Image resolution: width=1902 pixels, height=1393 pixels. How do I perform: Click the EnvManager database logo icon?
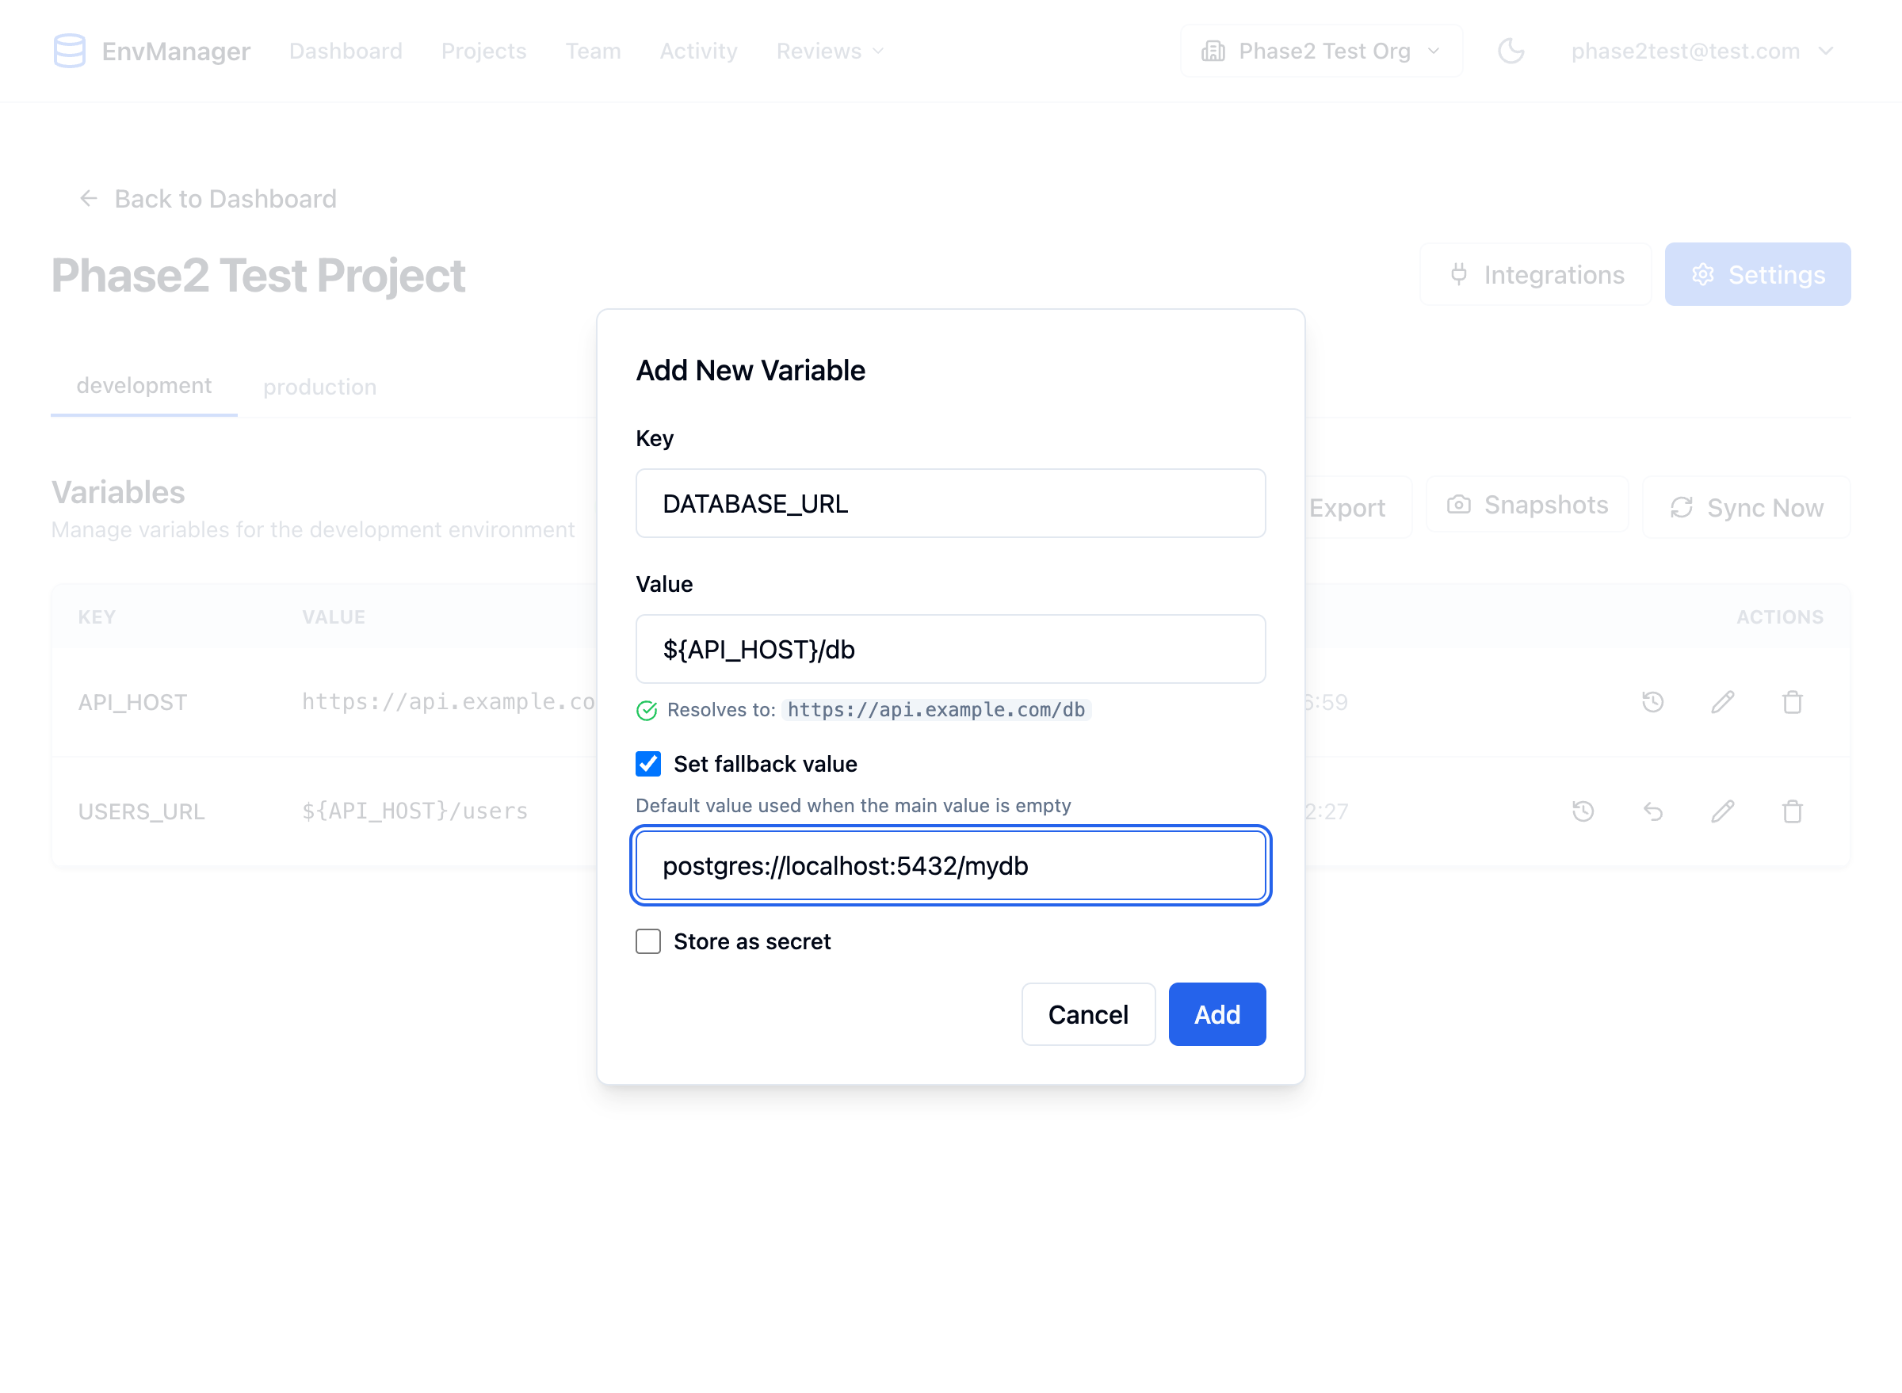click(70, 51)
